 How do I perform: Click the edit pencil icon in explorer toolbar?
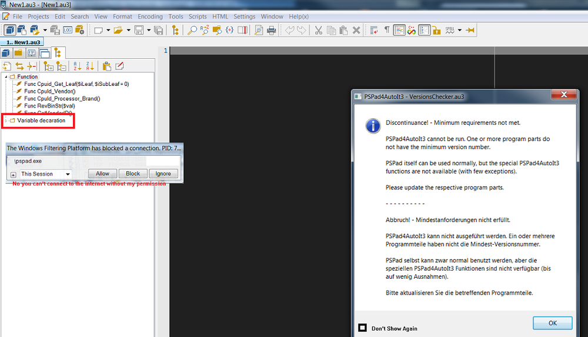(119, 66)
